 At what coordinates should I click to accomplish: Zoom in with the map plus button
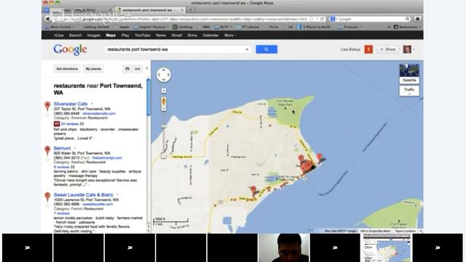(164, 91)
